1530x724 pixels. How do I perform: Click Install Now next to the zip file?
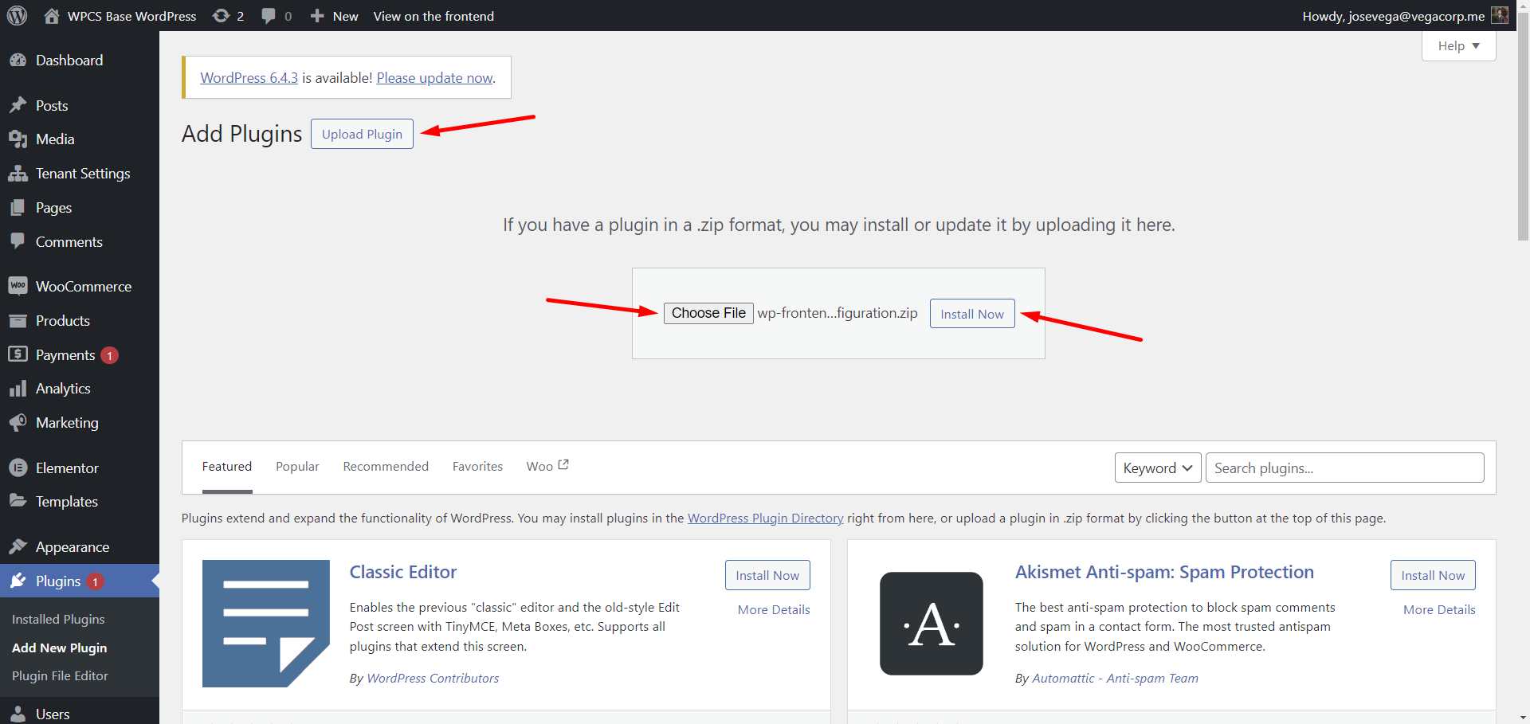pyautogui.click(x=972, y=314)
